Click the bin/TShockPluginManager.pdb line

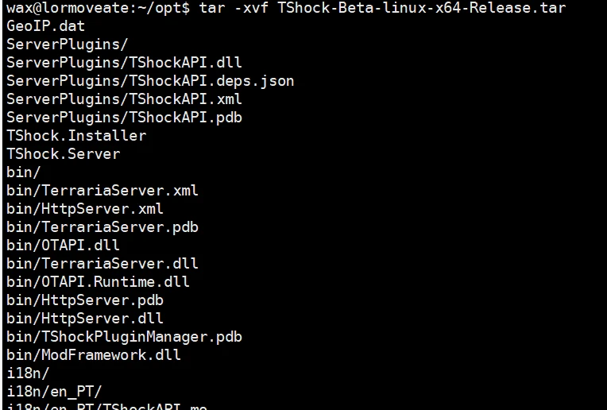(x=125, y=337)
